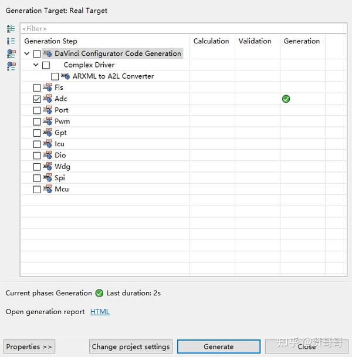Uncheck the Adc generation step checkbox
Image resolution: width=352 pixels, height=357 pixels.
pyautogui.click(x=37, y=99)
